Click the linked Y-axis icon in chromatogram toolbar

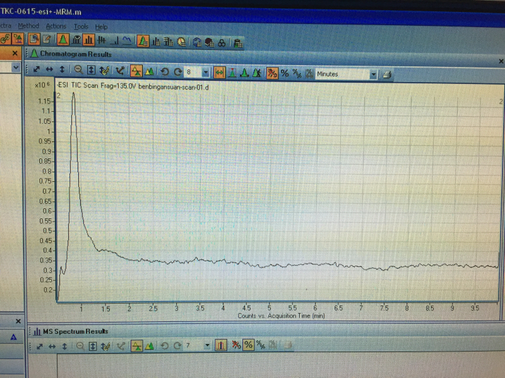(104, 70)
